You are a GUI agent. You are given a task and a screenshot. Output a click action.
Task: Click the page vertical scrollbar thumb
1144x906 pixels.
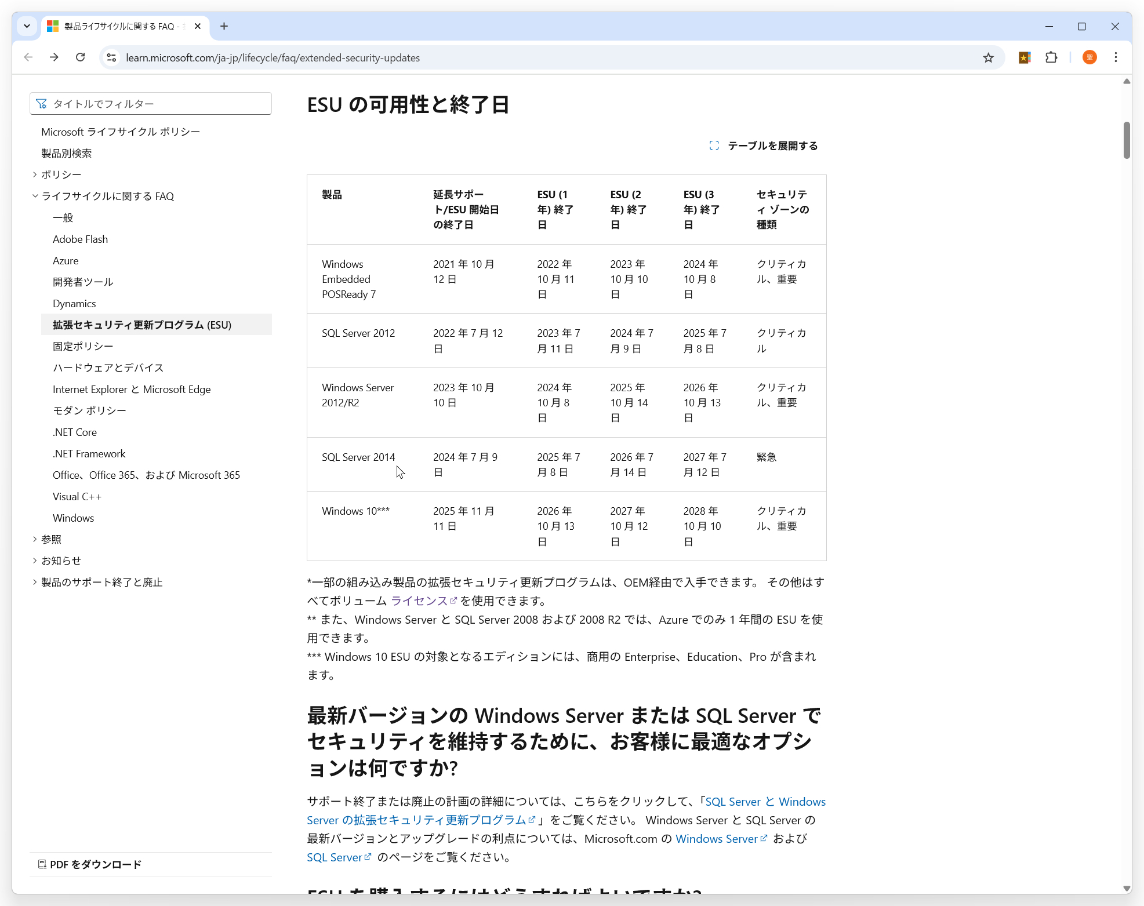pyautogui.click(x=1126, y=140)
